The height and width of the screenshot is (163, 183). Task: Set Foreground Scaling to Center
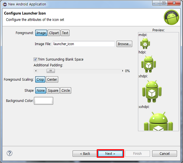point(52,79)
